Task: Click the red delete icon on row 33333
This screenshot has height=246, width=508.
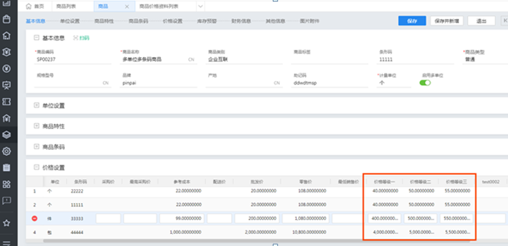Action: click(x=35, y=219)
